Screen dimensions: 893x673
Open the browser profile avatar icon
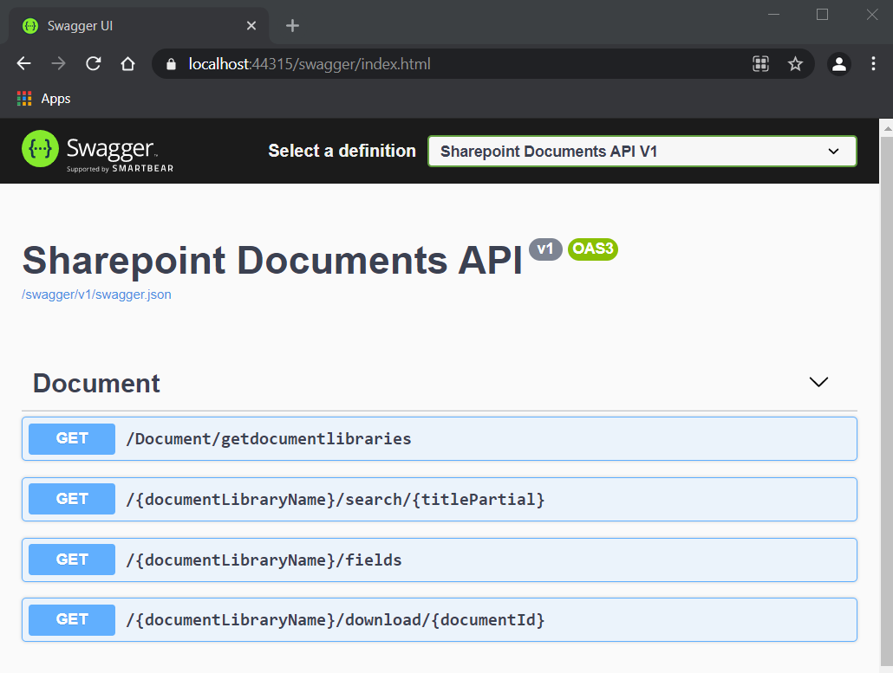pyautogui.click(x=838, y=63)
